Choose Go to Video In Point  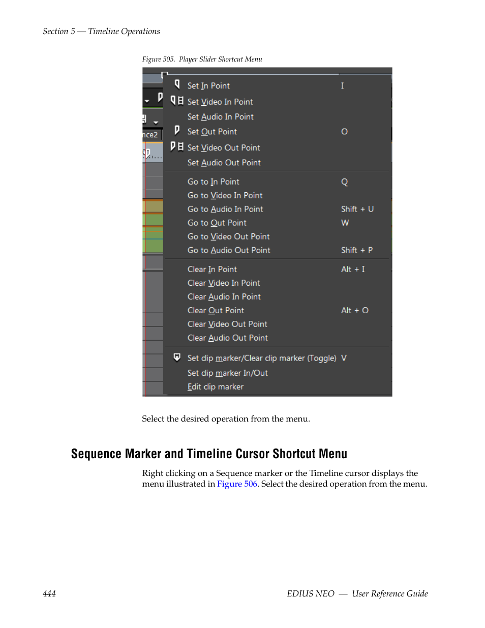[225, 195]
